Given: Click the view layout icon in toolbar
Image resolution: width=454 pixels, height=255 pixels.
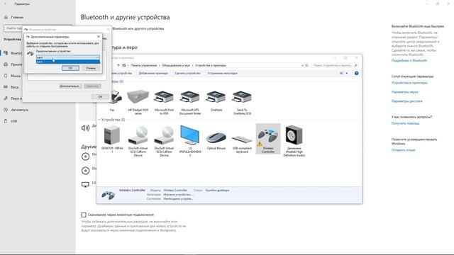Looking at the screenshot, I should (x=342, y=74).
